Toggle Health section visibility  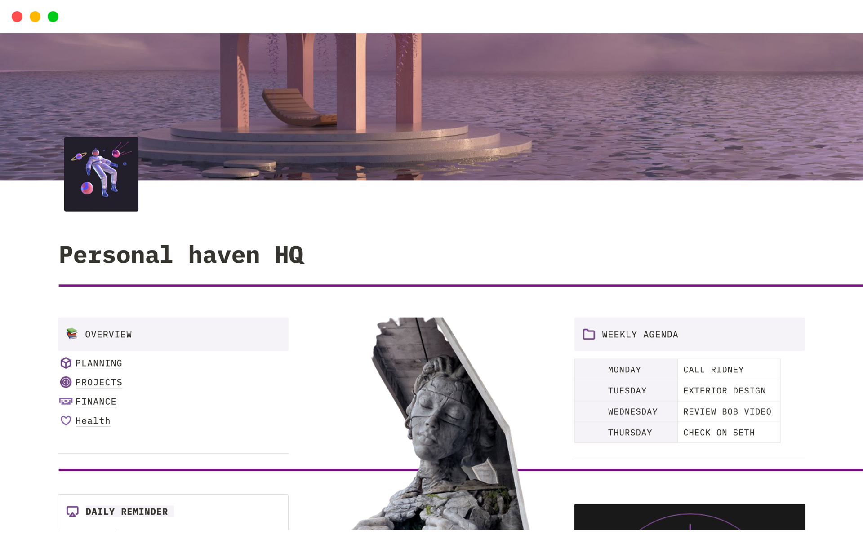click(93, 421)
